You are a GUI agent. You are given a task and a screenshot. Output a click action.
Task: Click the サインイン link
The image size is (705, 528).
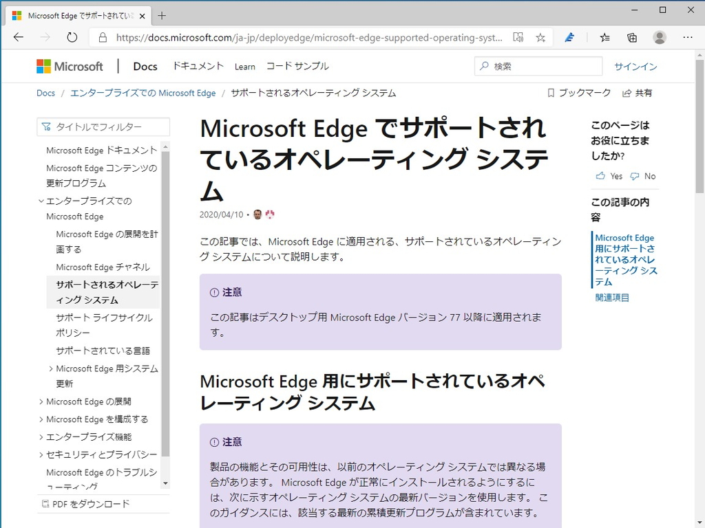(x=635, y=67)
